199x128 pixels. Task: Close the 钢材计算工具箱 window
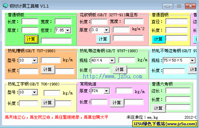coord(190,6)
